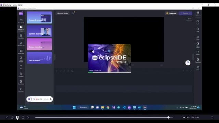
Task: Open the Transition properties panel
Action: tap(198, 60)
